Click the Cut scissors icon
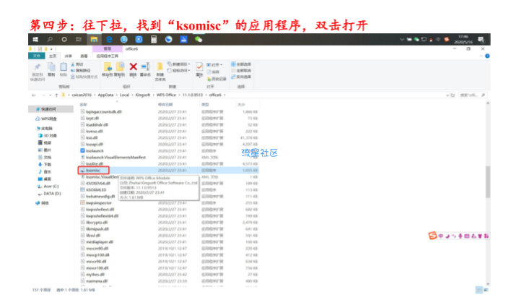This screenshot has height=305, width=519. 73,64
